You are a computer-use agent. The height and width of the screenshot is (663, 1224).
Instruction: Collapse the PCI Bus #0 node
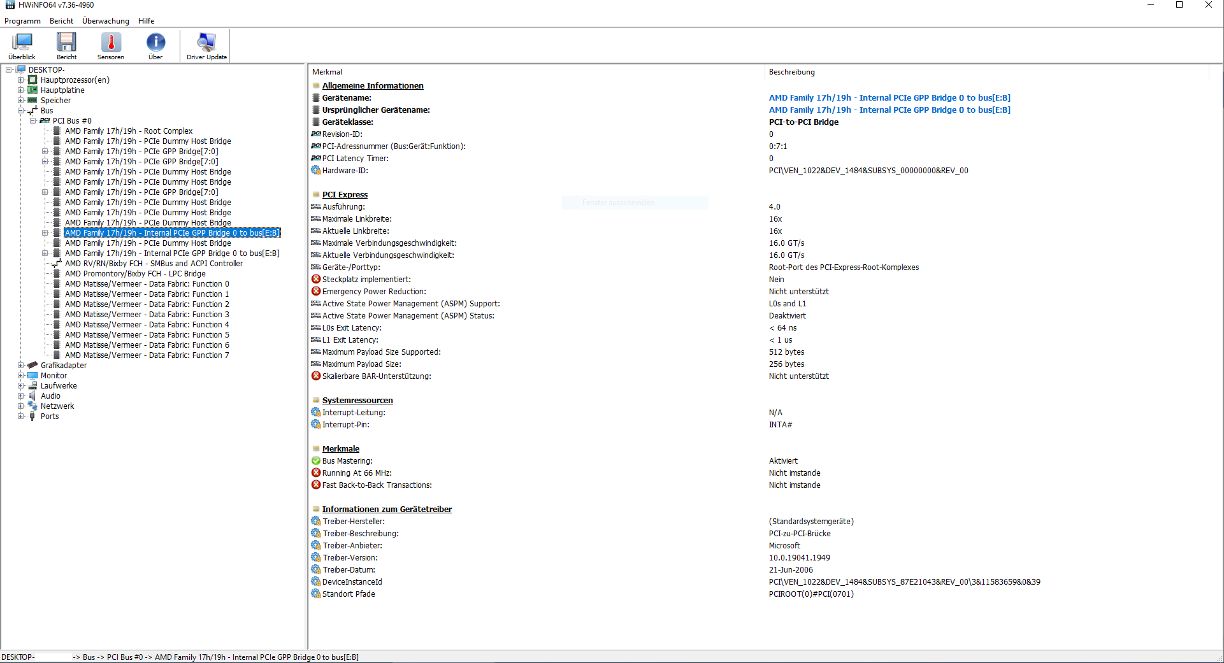33,121
